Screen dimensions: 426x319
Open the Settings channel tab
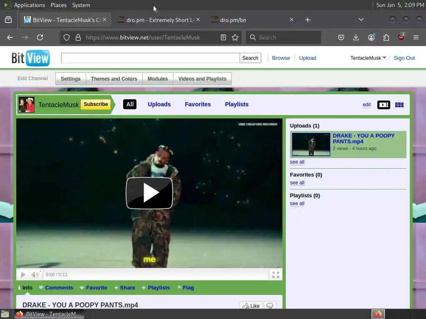[71, 79]
